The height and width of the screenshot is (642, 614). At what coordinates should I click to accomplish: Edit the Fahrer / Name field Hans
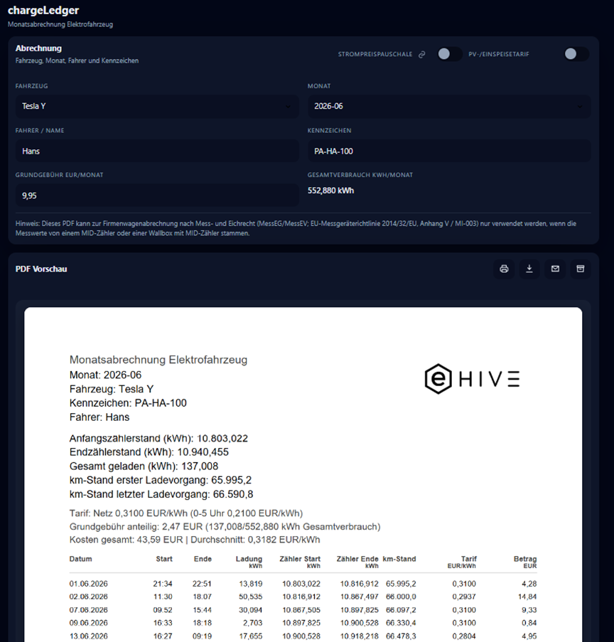point(157,151)
